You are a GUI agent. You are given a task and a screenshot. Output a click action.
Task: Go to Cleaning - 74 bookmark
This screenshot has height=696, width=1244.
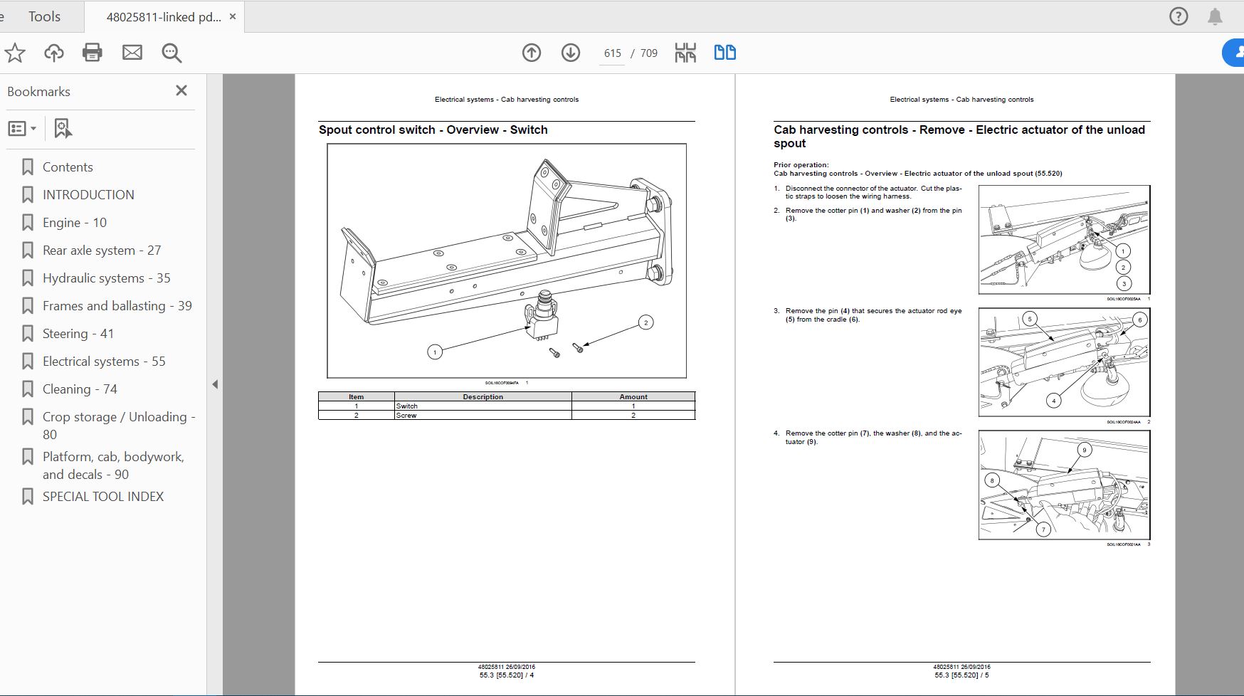(80, 389)
